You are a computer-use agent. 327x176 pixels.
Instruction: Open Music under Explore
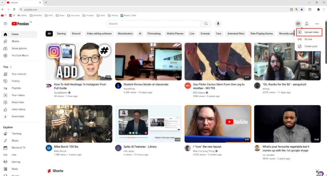[x=19, y=141]
